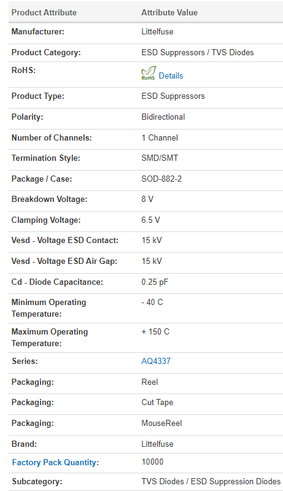Click the TVS Diodes / ESD Suppression Diodes subcategory
The image size is (283, 491).
[x=211, y=481]
